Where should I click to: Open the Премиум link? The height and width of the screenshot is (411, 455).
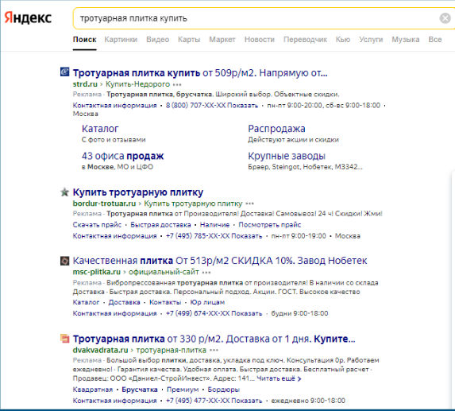click(x=183, y=390)
